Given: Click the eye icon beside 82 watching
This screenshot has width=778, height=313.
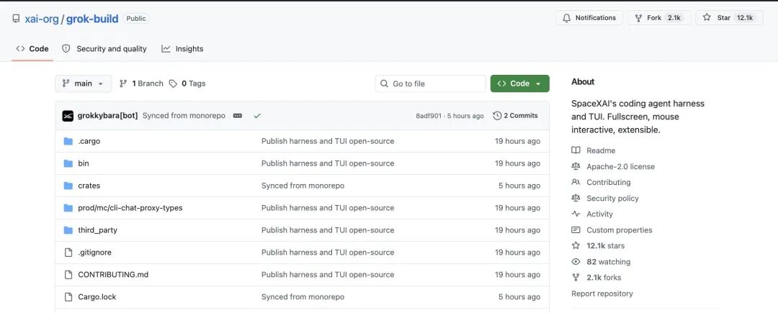Looking at the screenshot, I should tap(576, 261).
